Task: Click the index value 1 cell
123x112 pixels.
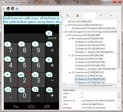Action: (x=99, y=93)
